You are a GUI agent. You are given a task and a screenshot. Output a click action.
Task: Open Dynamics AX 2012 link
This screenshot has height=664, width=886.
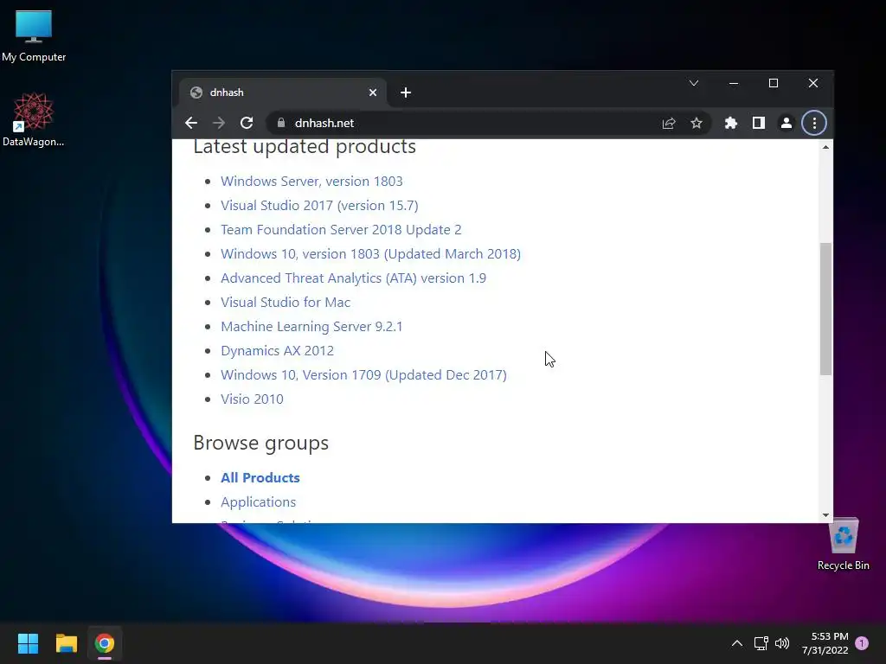277,351
